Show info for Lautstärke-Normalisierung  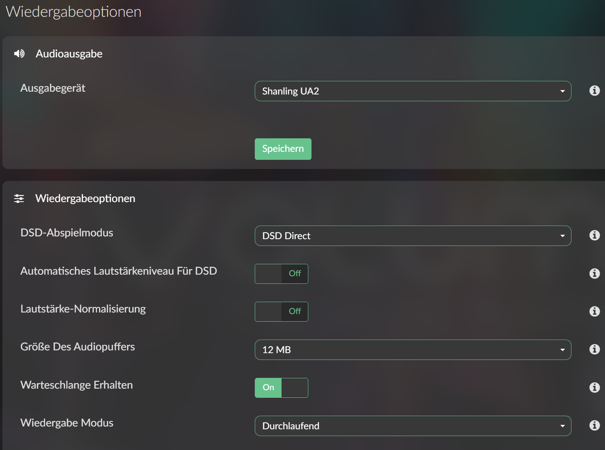[x=594, y=311]
